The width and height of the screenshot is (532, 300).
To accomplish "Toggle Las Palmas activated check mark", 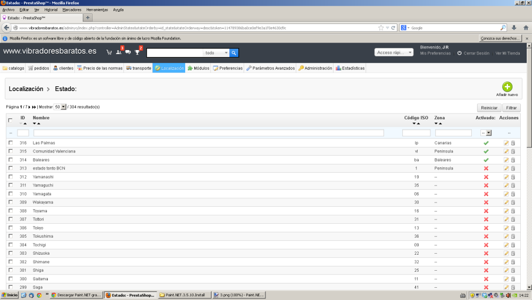I will [x=486, y=143].
